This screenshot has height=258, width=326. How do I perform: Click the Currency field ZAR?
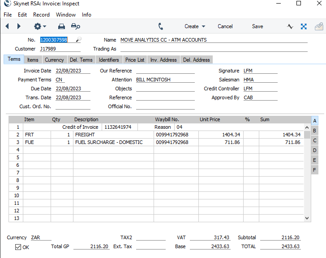tap(41, 237)
